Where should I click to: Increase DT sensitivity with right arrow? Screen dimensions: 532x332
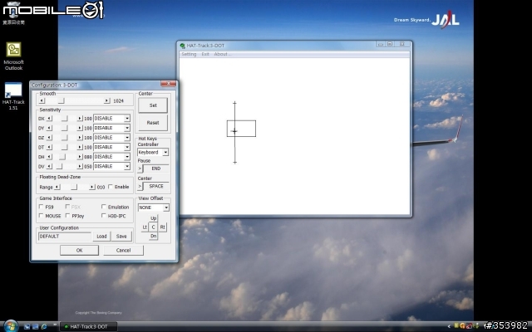point(80,147)
